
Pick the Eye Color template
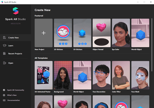(x=121, y=33)
